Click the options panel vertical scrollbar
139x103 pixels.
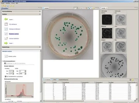pos(41,76)
